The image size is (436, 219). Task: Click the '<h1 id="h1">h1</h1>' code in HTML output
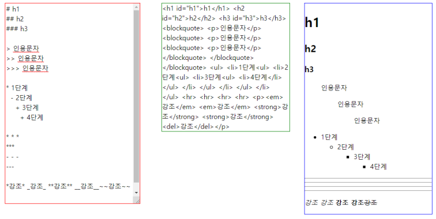(x=196, y=8)
